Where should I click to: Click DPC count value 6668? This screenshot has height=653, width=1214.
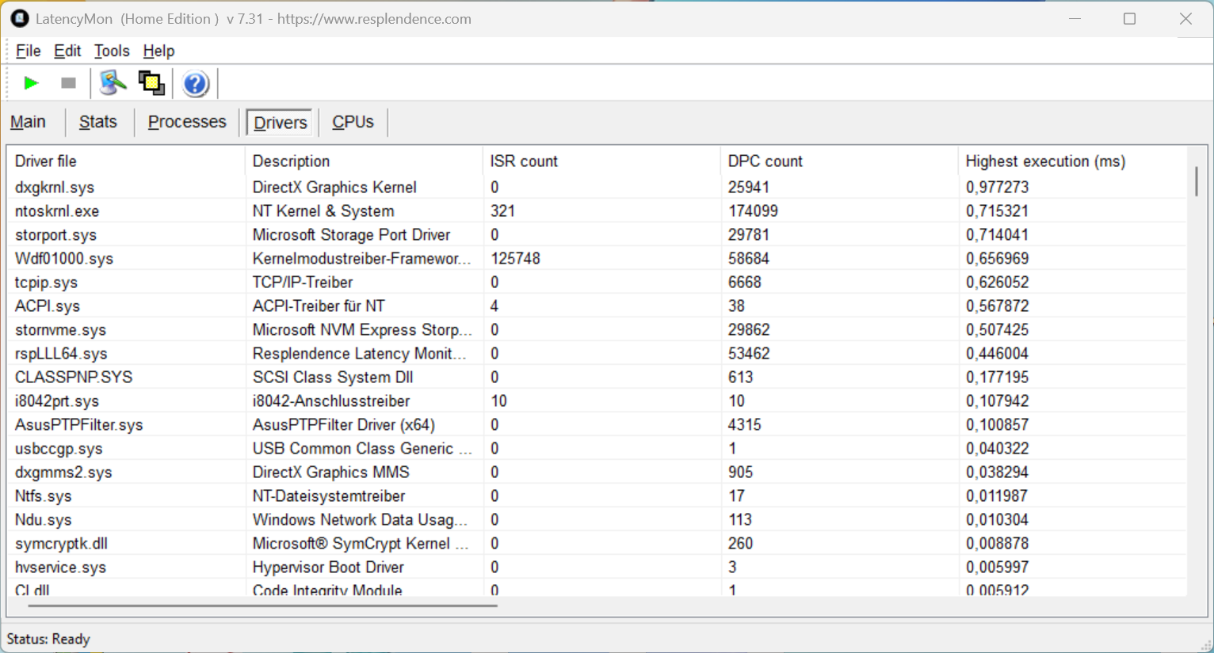point(744,283)
